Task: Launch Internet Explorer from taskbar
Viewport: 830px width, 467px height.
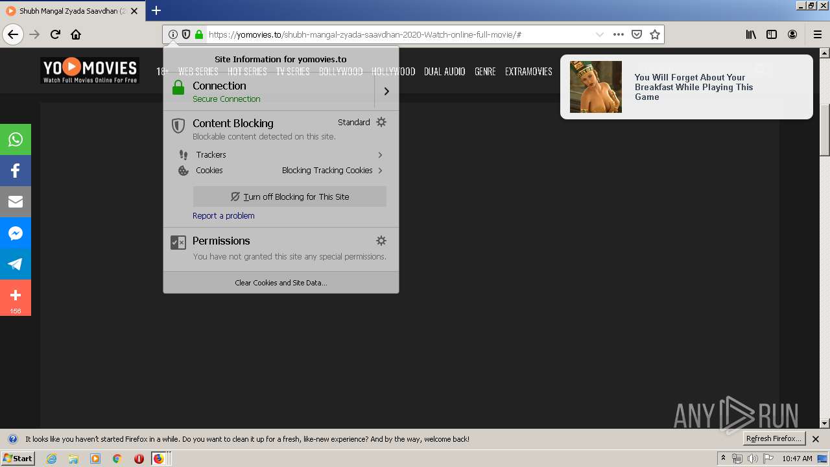Action: click(x=52, y=459)
